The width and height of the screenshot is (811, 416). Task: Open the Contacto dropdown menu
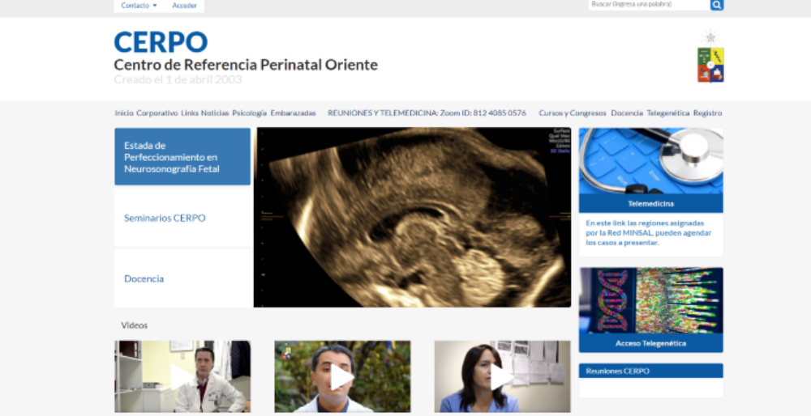tap(139, 6)
